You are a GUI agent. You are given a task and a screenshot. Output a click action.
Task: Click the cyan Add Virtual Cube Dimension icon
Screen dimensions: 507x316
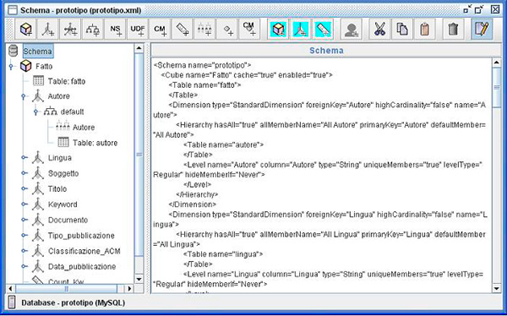tap(301, 30)
